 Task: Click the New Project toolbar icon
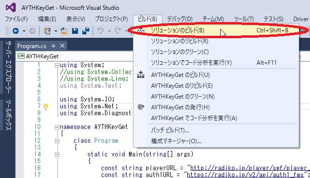(47, 31)
